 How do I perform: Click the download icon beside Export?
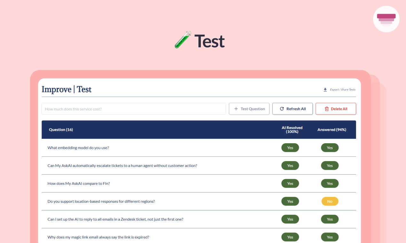[x=325, y=90]
